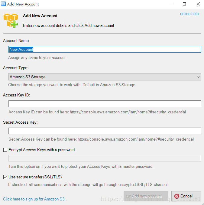Click the 'If checked, all communications' hint
Screen dimensions: 204x205
coord(88,185)
